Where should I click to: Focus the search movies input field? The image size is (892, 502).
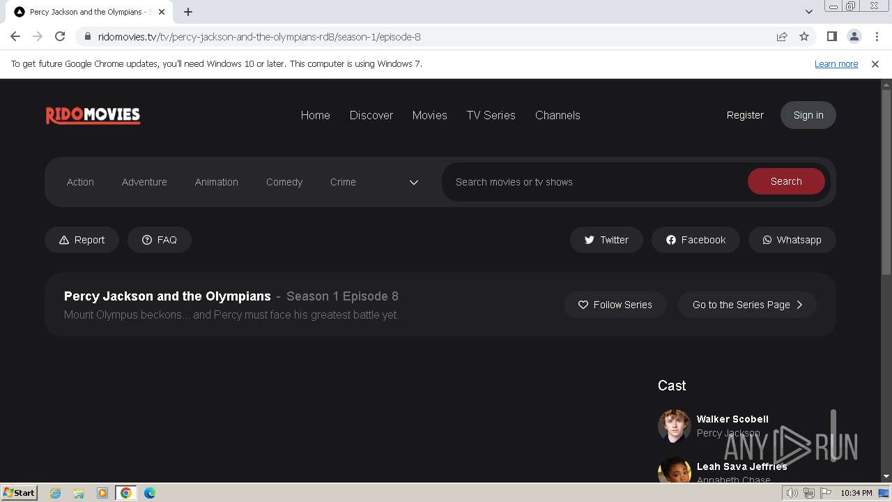pyautogui.click(x=596, y=182)
